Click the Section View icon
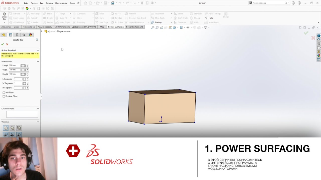The height and width of the screenshot is (180, 321). pyautogui.click(x=166, y=27)
